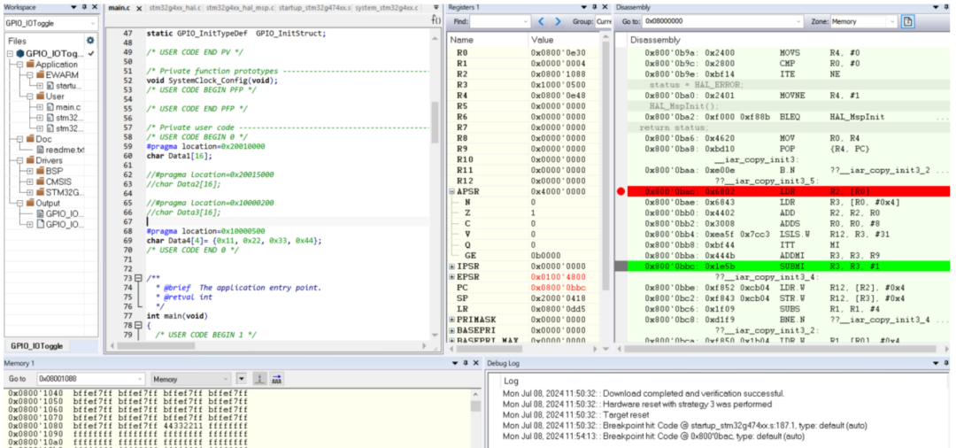
Task: Close the Memory 1 panel
Action: (476, 363)
